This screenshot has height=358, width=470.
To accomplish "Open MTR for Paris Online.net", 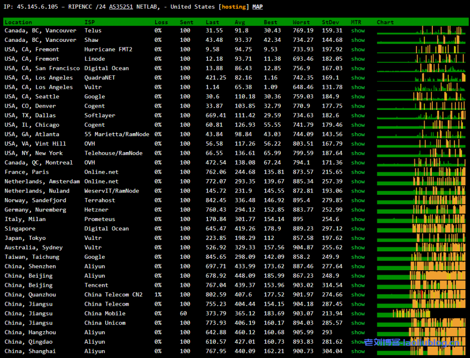I will [x=358, y=172].
